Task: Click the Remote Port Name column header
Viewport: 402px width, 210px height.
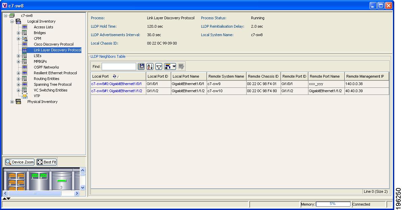Action: point(326,76)
